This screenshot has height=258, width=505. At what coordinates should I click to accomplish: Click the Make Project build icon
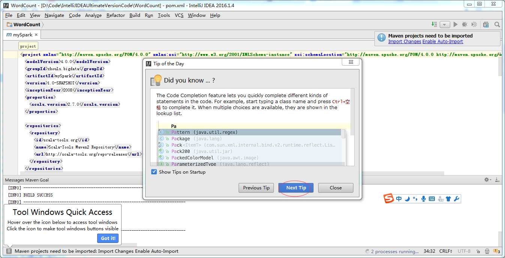click(434, 24)
